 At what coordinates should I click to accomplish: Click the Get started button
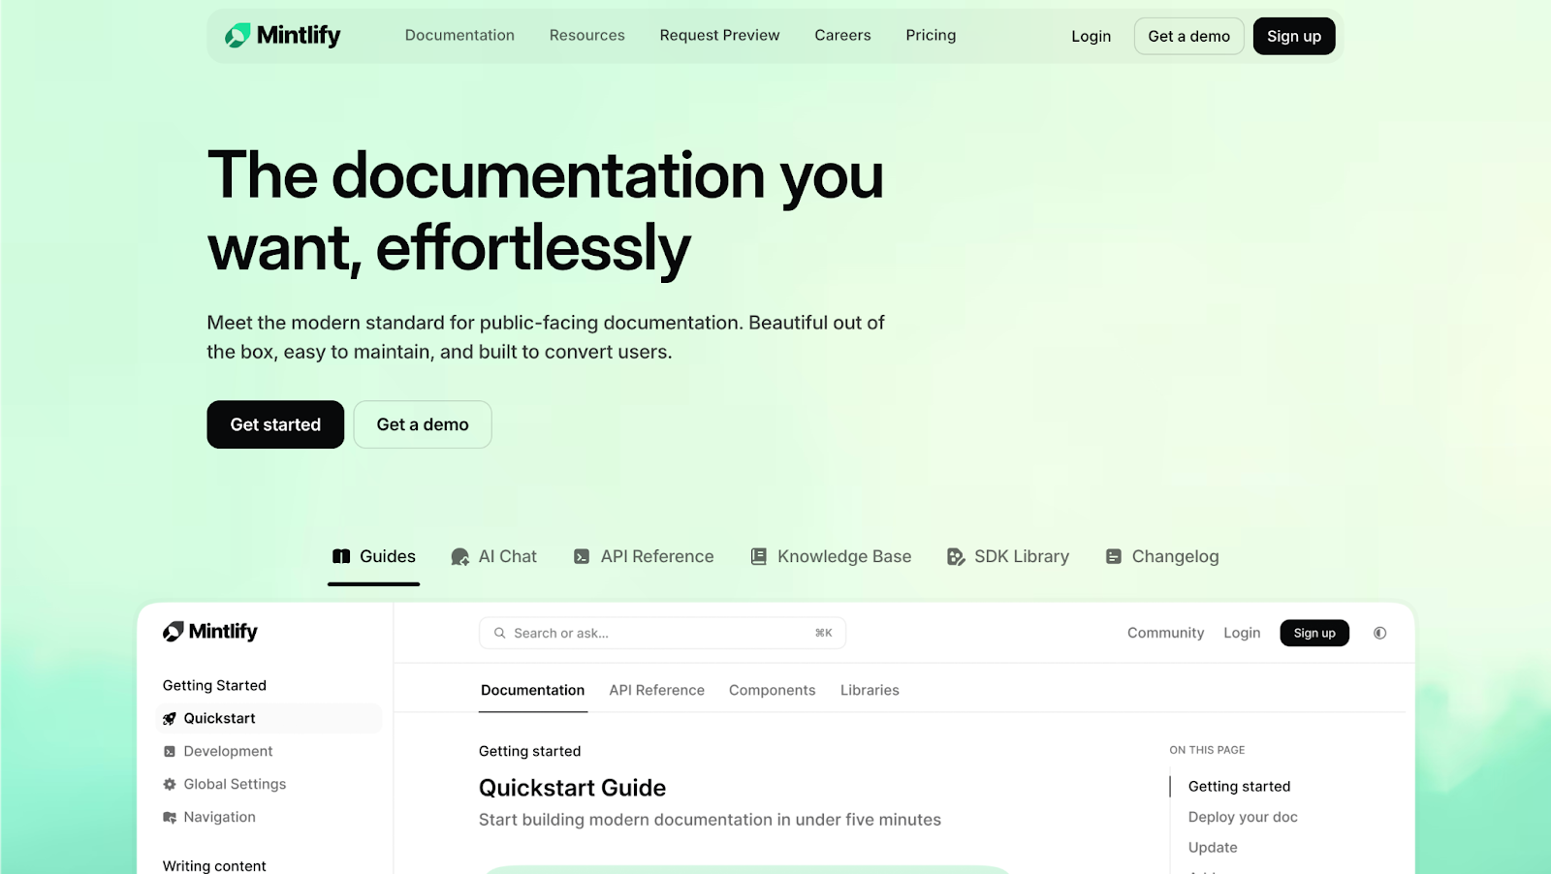[275, 424]
